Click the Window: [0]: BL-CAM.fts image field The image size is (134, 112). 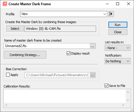[x=60, y=29]
